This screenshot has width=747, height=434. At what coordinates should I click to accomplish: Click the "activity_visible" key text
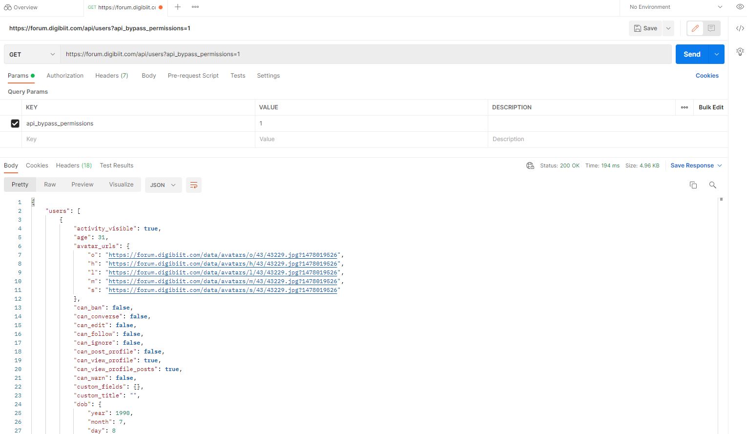coord(105,228)
